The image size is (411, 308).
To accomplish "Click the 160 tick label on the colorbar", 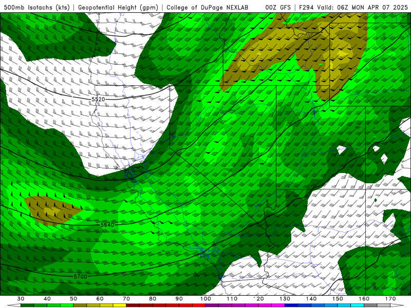I will [364, 299].
